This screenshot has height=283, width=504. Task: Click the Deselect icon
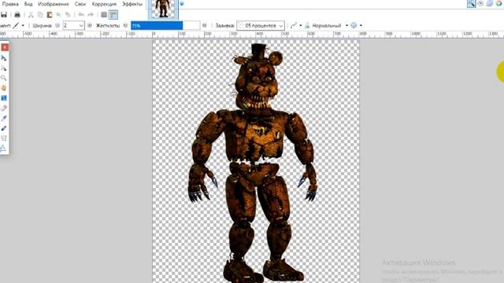coord(68,15)
